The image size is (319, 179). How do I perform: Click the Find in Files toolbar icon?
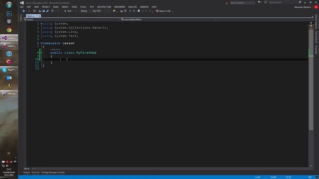coord(114,11)
